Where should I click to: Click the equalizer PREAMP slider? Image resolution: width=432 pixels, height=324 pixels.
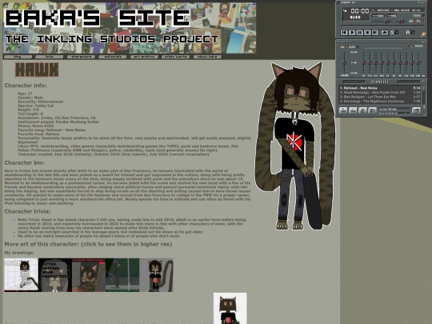[344, 63]
